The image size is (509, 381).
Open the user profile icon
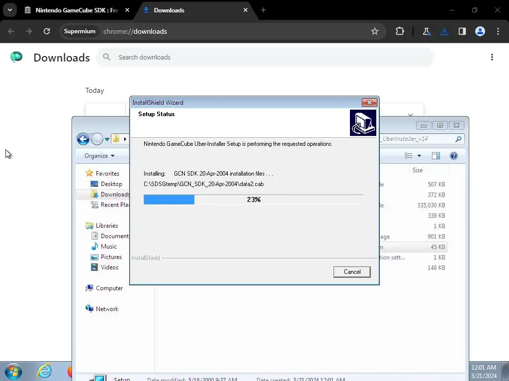[480, 31]
